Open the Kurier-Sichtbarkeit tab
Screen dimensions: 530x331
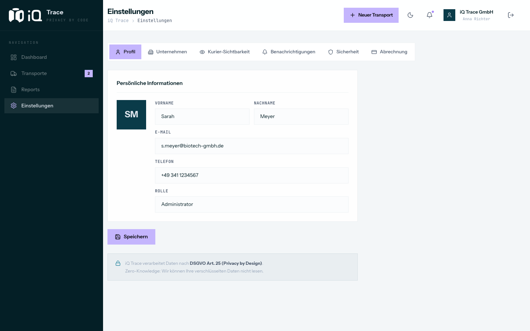[225, 52]
